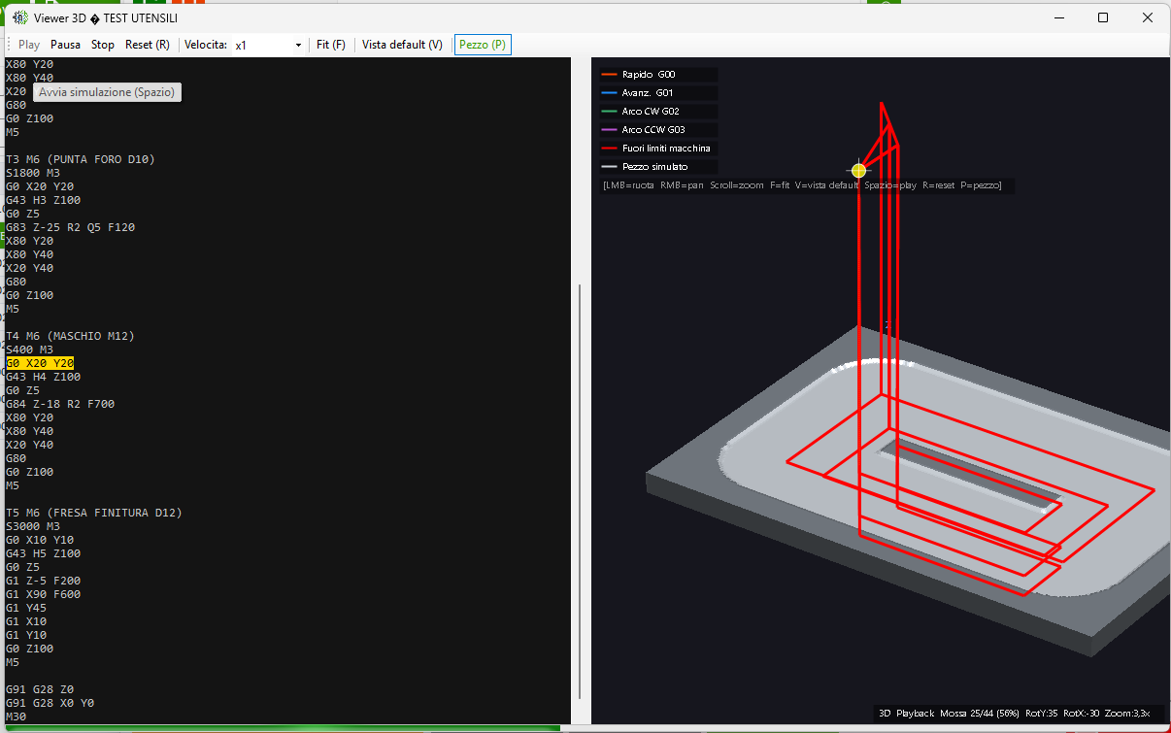Click the blue Avanz. G01 legend swatch
1171x733 pixels.
coord(609,93)
